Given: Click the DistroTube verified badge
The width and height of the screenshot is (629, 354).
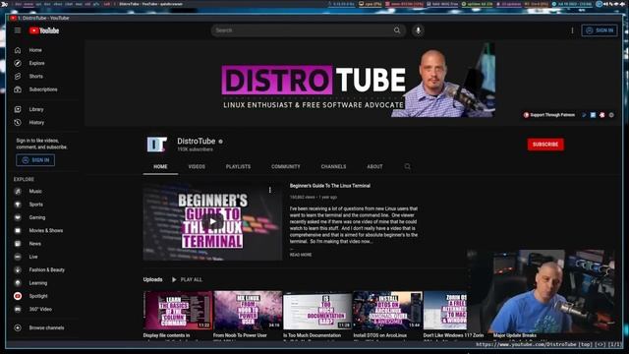Looking at the screenshot, I should [220, 142].
